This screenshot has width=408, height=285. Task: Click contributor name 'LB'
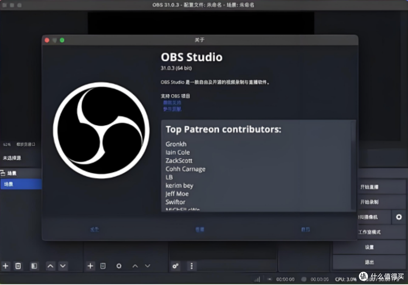[x=169, y=177]
